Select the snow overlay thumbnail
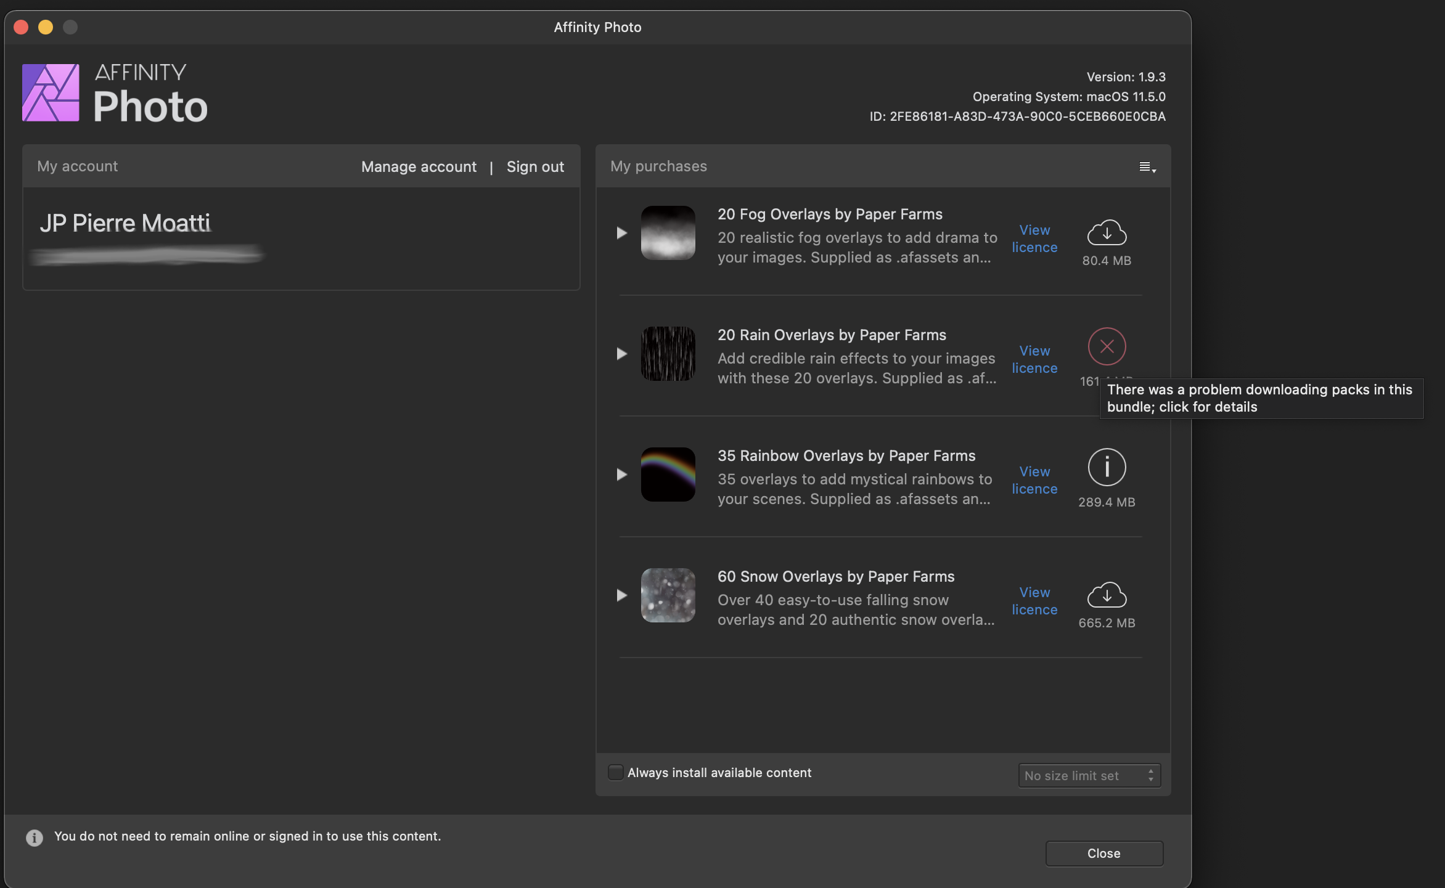Image resolution: width=1445 pixels, height=888 pixels. [668, 595]
